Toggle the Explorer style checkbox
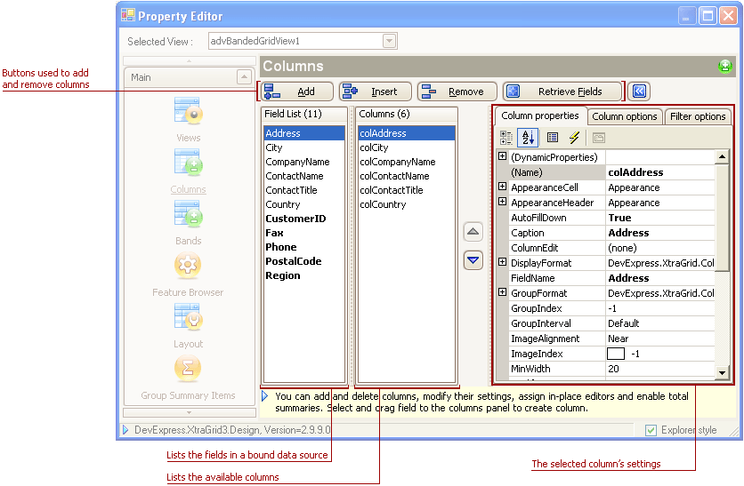The width and height of the screenshot is (744, 486). click(x=651, y=430)
